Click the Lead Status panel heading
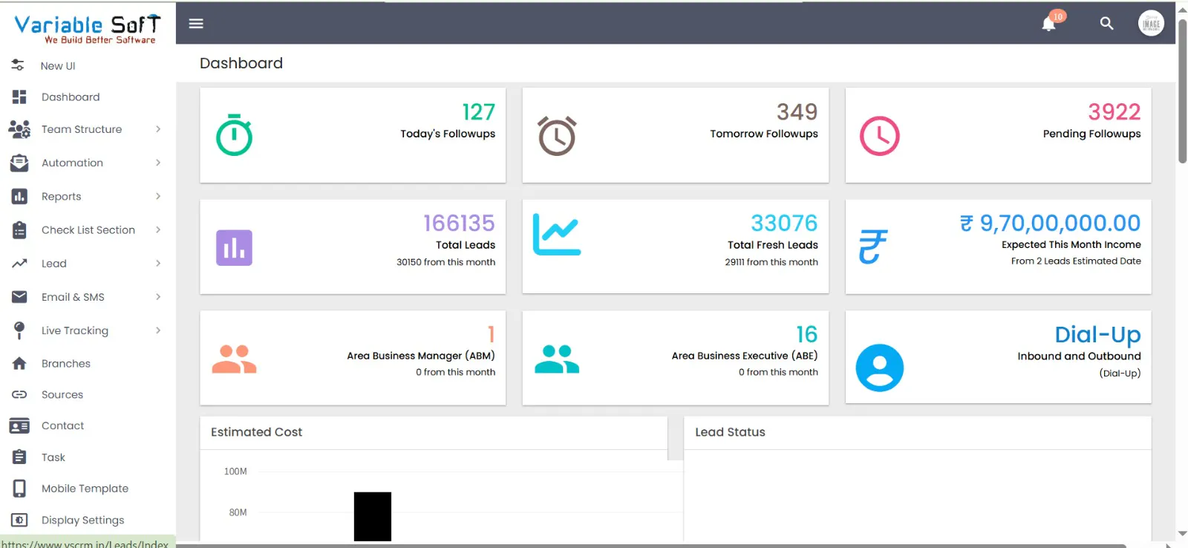Image resolution: width=1188 pixels, height=548 pixels. click(730, 432)
